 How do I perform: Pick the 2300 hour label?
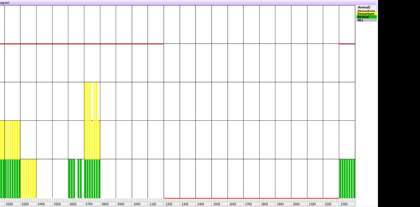click(344, 204)
